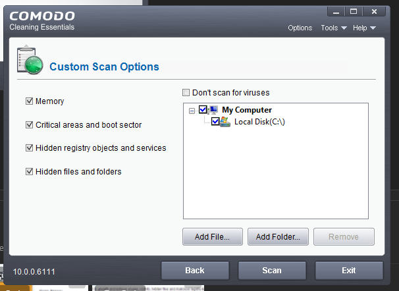The width and height of the screenshot is (399, 291).
Task: Open the Options menu
Action: (300, 28)
